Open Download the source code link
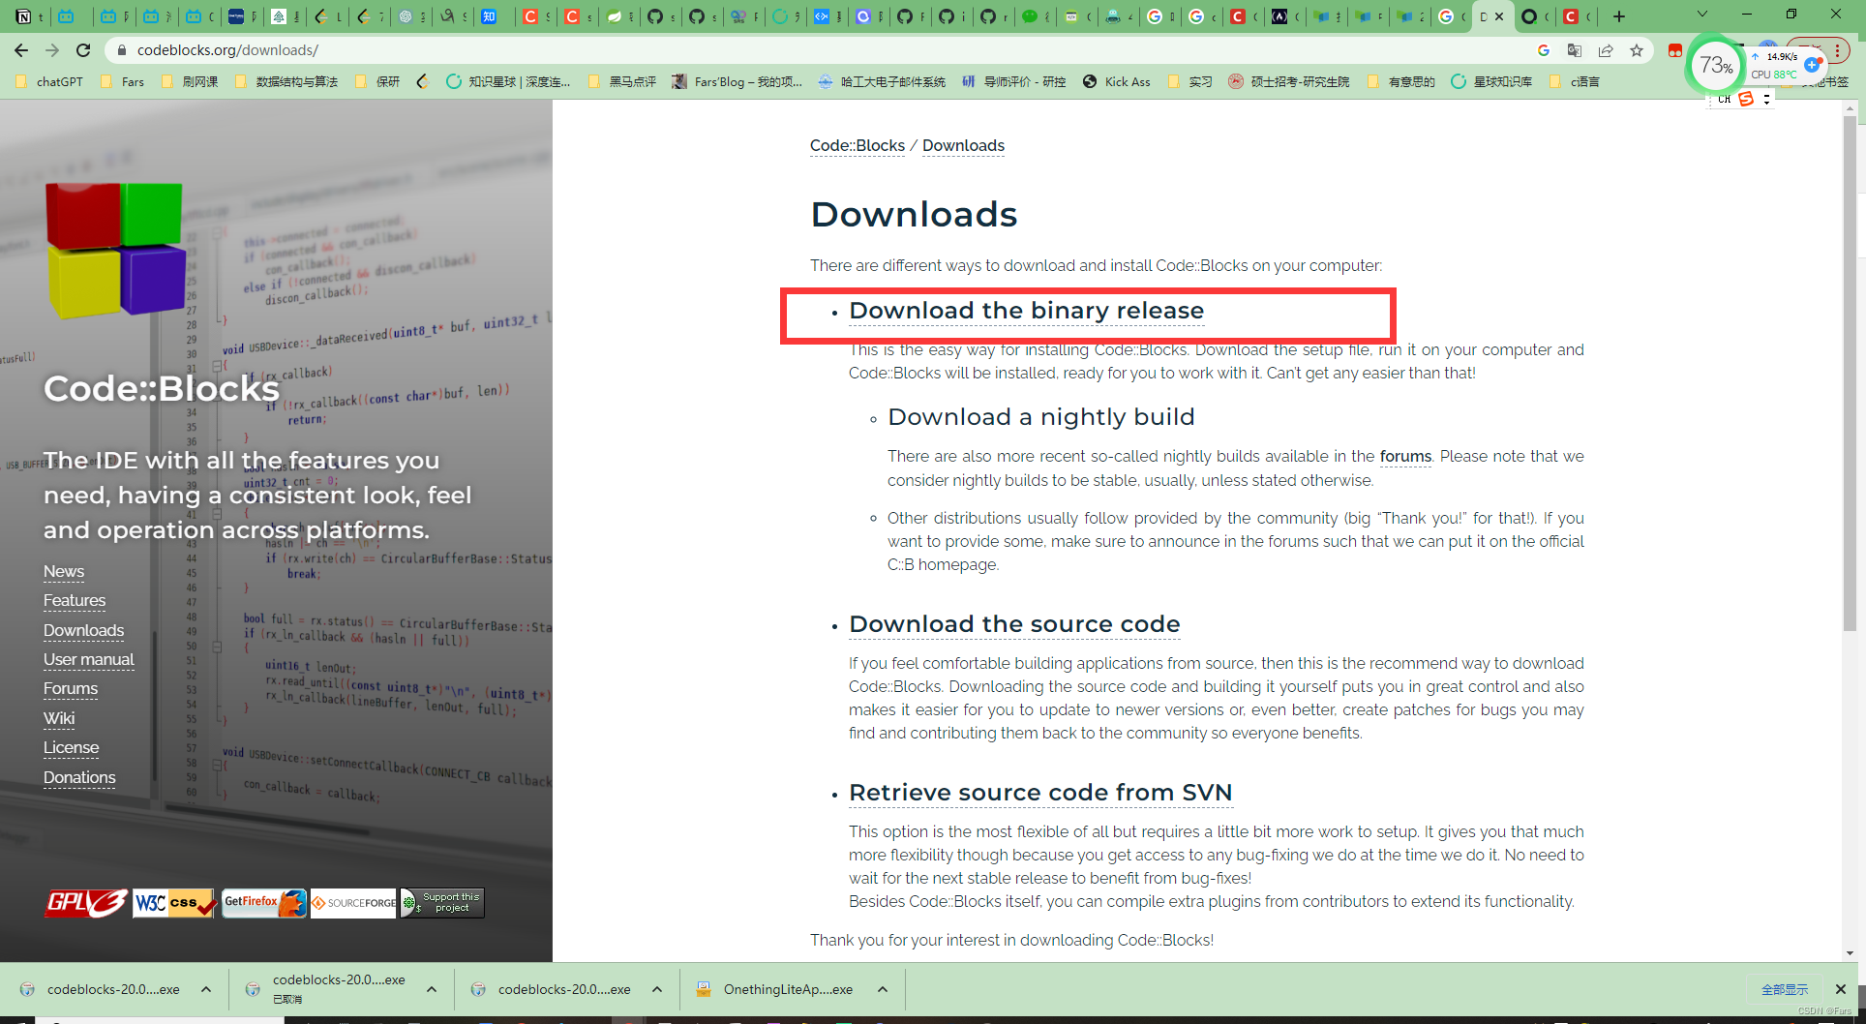Viewport: 1866px width, 1024px height. (1014, 624)
